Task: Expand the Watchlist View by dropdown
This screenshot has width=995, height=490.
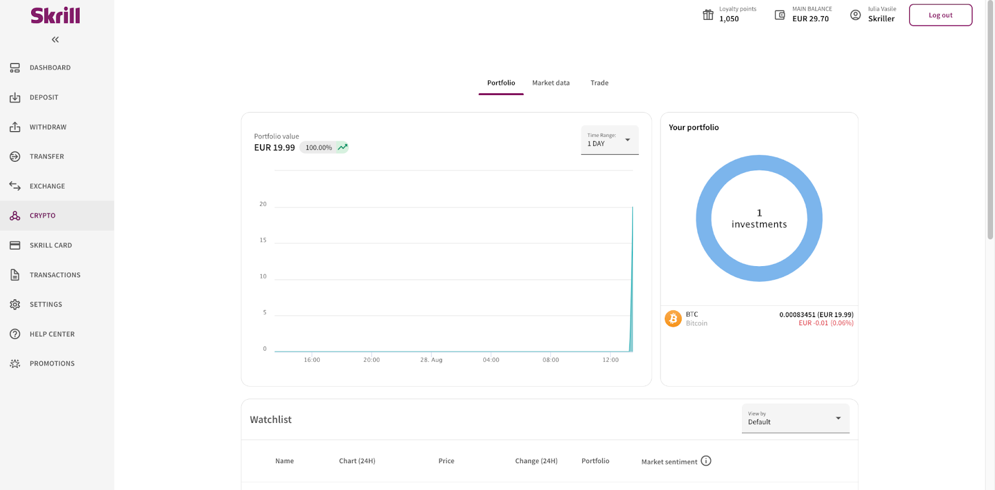Action: click(795, 418)
